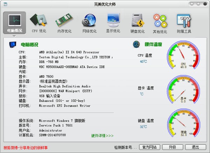Image resolution: width=210 pixels, height=153 pixels.
Task: Click the blue monitor icon beside 电脑概况
Action: pos(13,44)
